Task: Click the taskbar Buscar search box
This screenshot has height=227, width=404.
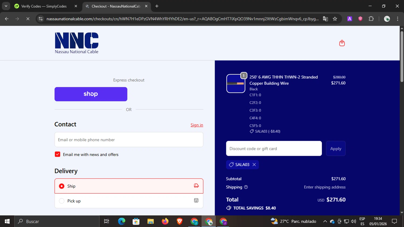Action: [x=57, y=221]
